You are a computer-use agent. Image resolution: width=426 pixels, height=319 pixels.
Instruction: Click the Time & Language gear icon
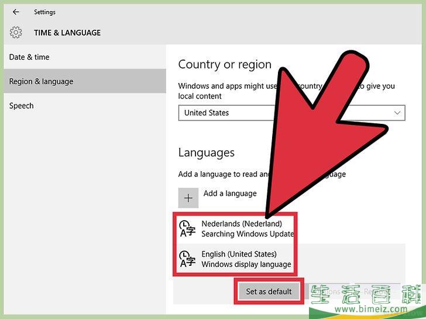[x=16, y=33]
